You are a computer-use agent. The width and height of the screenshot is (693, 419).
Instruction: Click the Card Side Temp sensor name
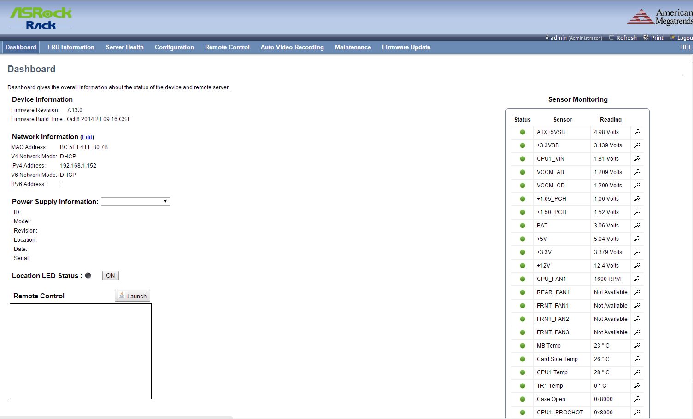[557, 359]
